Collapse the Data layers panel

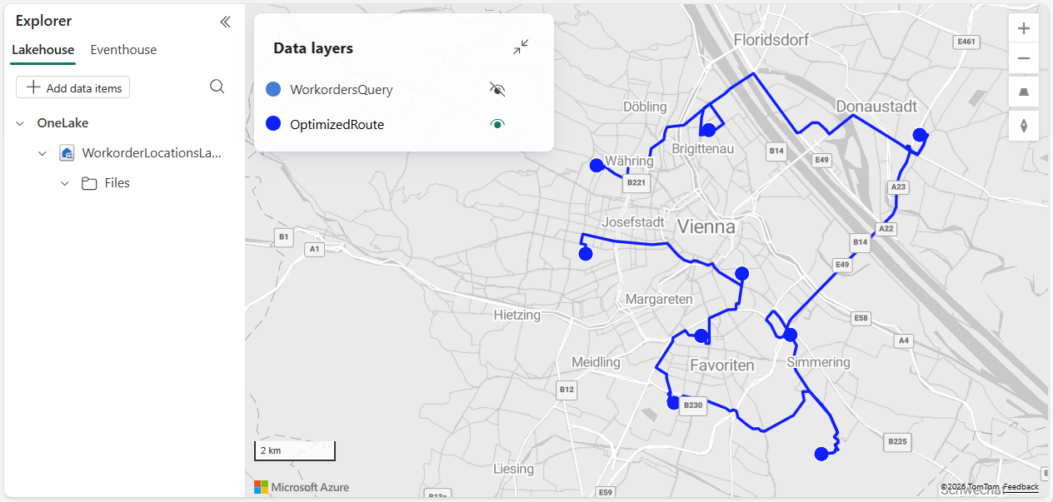point(520,47)
